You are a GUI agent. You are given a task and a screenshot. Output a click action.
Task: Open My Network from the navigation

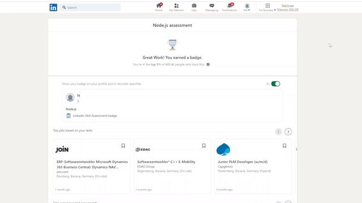tap(176, 7)
